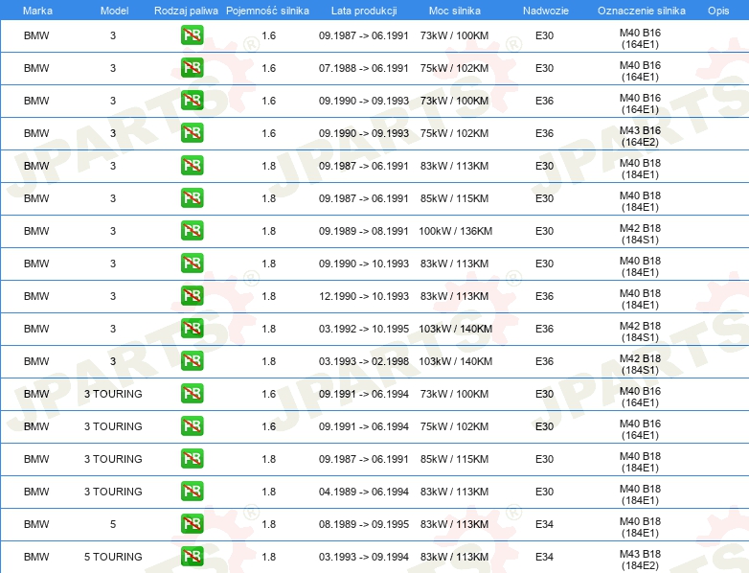Select model 5 cell in 08.1989 row
749x573 pixels.
pos(113,524)
